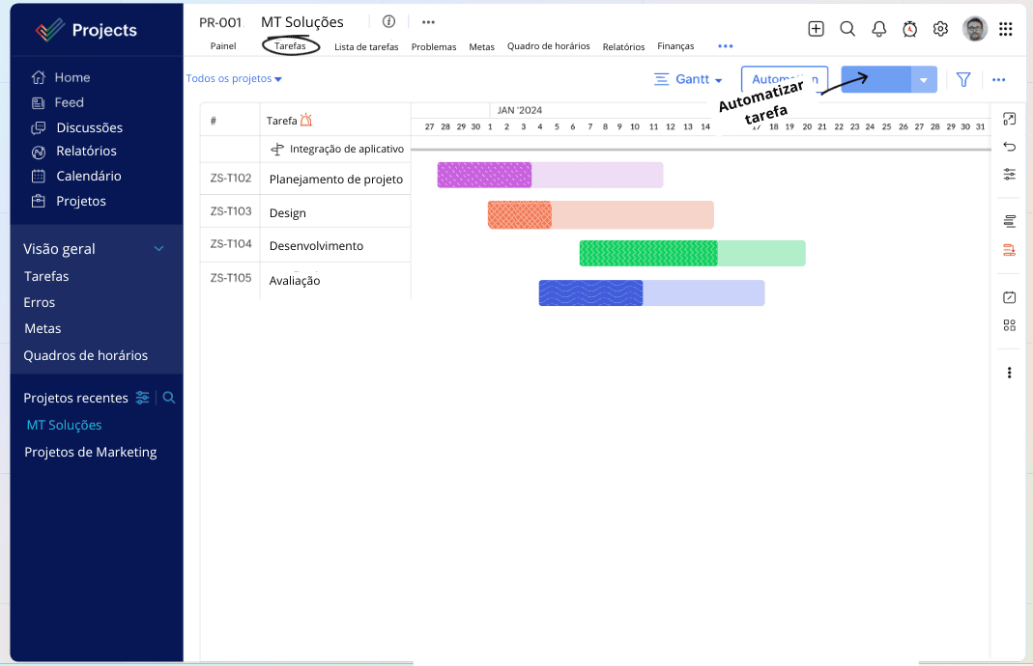Open the blue button dropdown arrow
Viewport: 1033px width, 666px height.
coord(924,79)
